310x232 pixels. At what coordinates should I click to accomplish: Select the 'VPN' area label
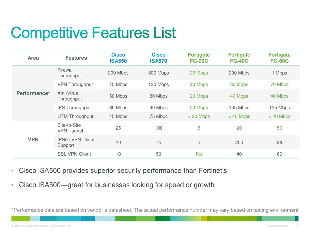point(33,140)
